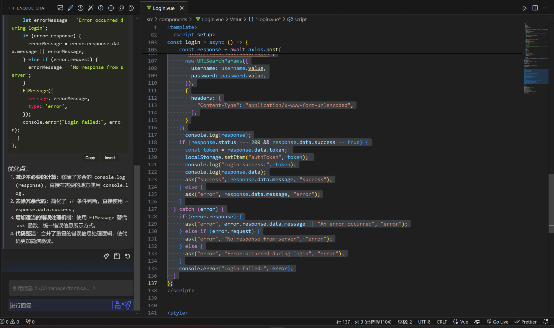Change the CRLF line ending
The height and width of the screenshot is (328, 554).
[442, 322]
